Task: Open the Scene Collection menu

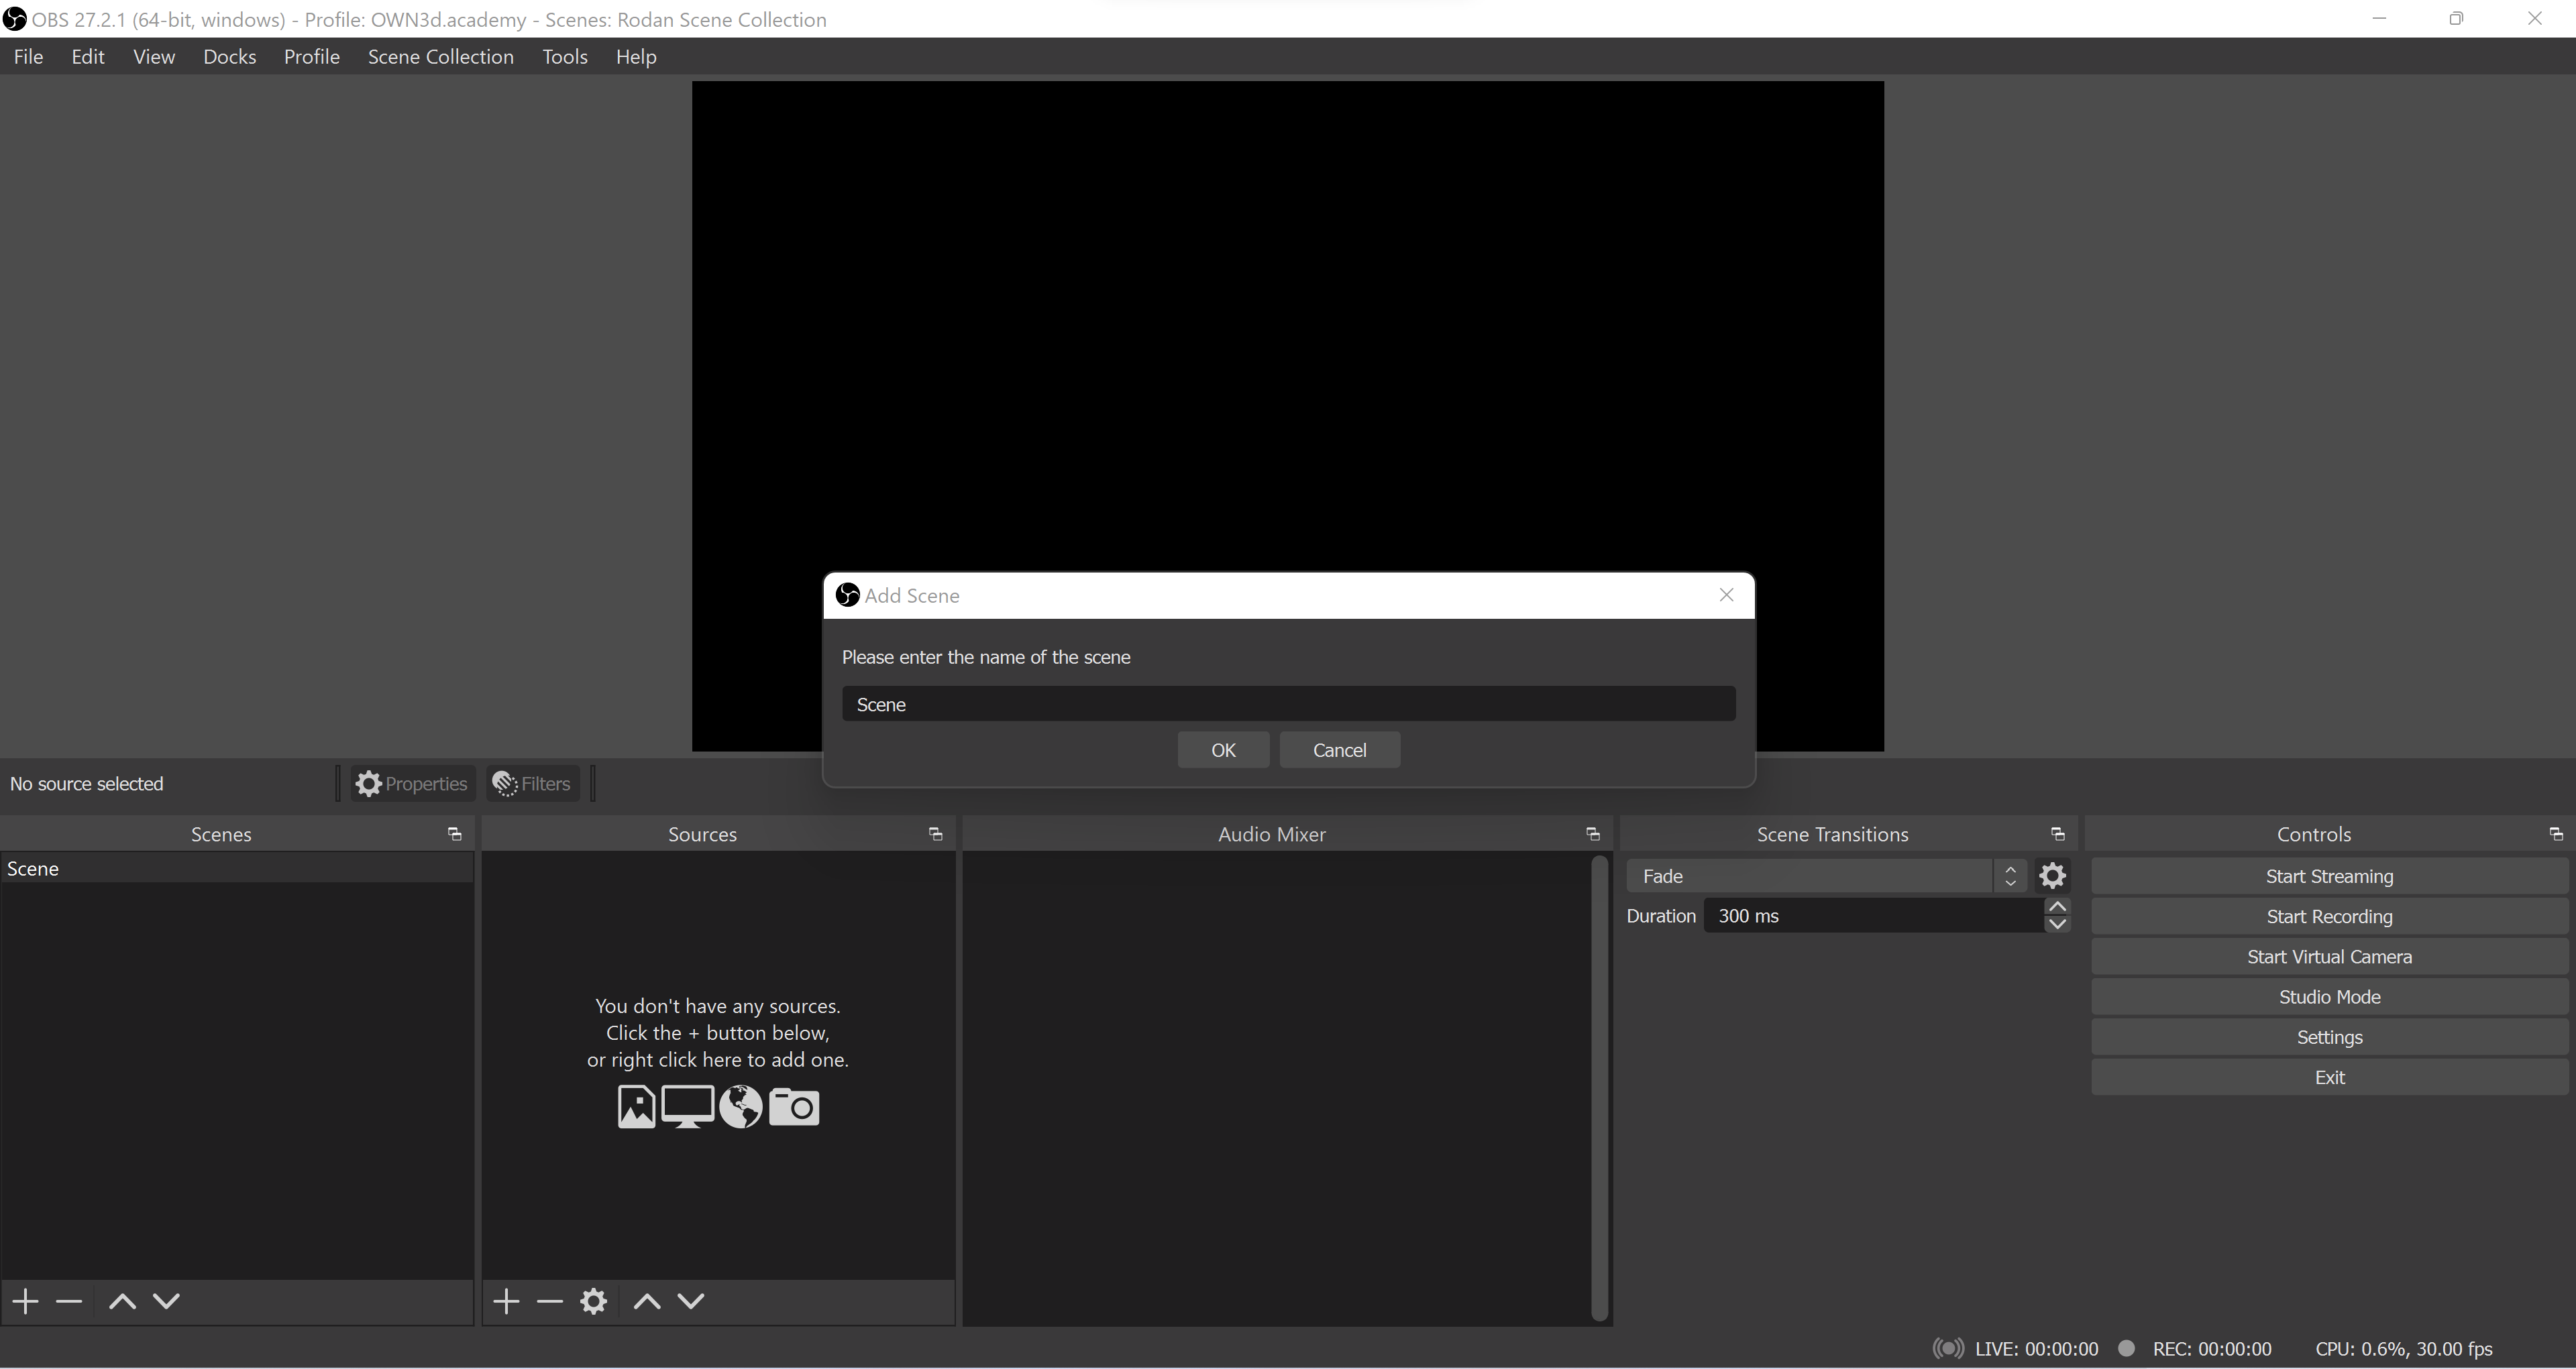Action: pyautogui.click(x=439, y=56)
